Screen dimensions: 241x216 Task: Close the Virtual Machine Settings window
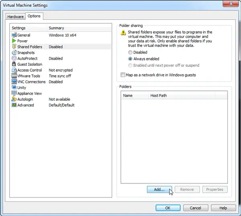click(231, 4)
